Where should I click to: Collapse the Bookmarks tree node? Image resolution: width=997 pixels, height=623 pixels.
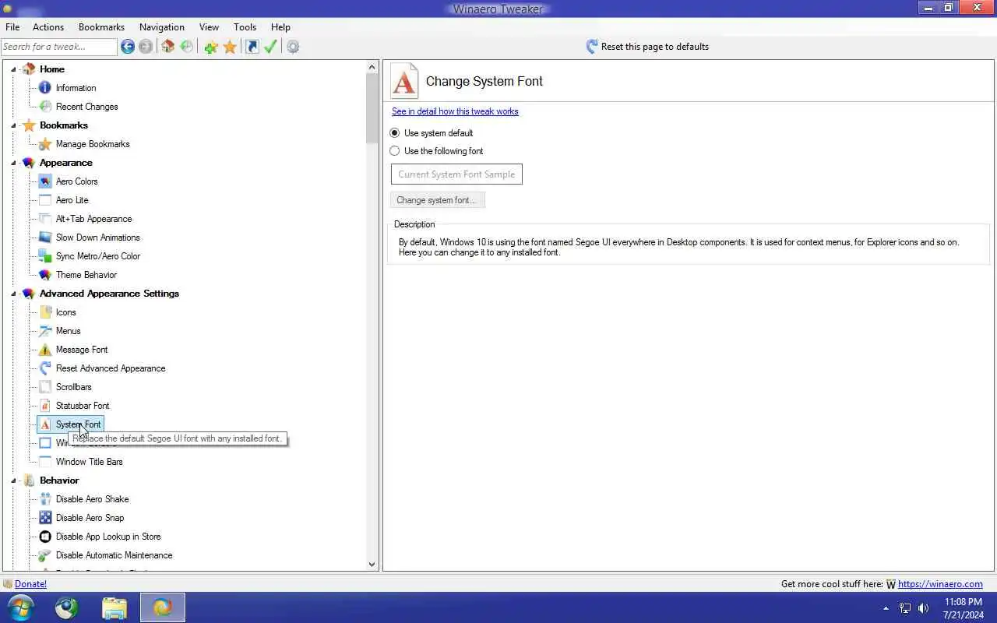tap(13, 125)
